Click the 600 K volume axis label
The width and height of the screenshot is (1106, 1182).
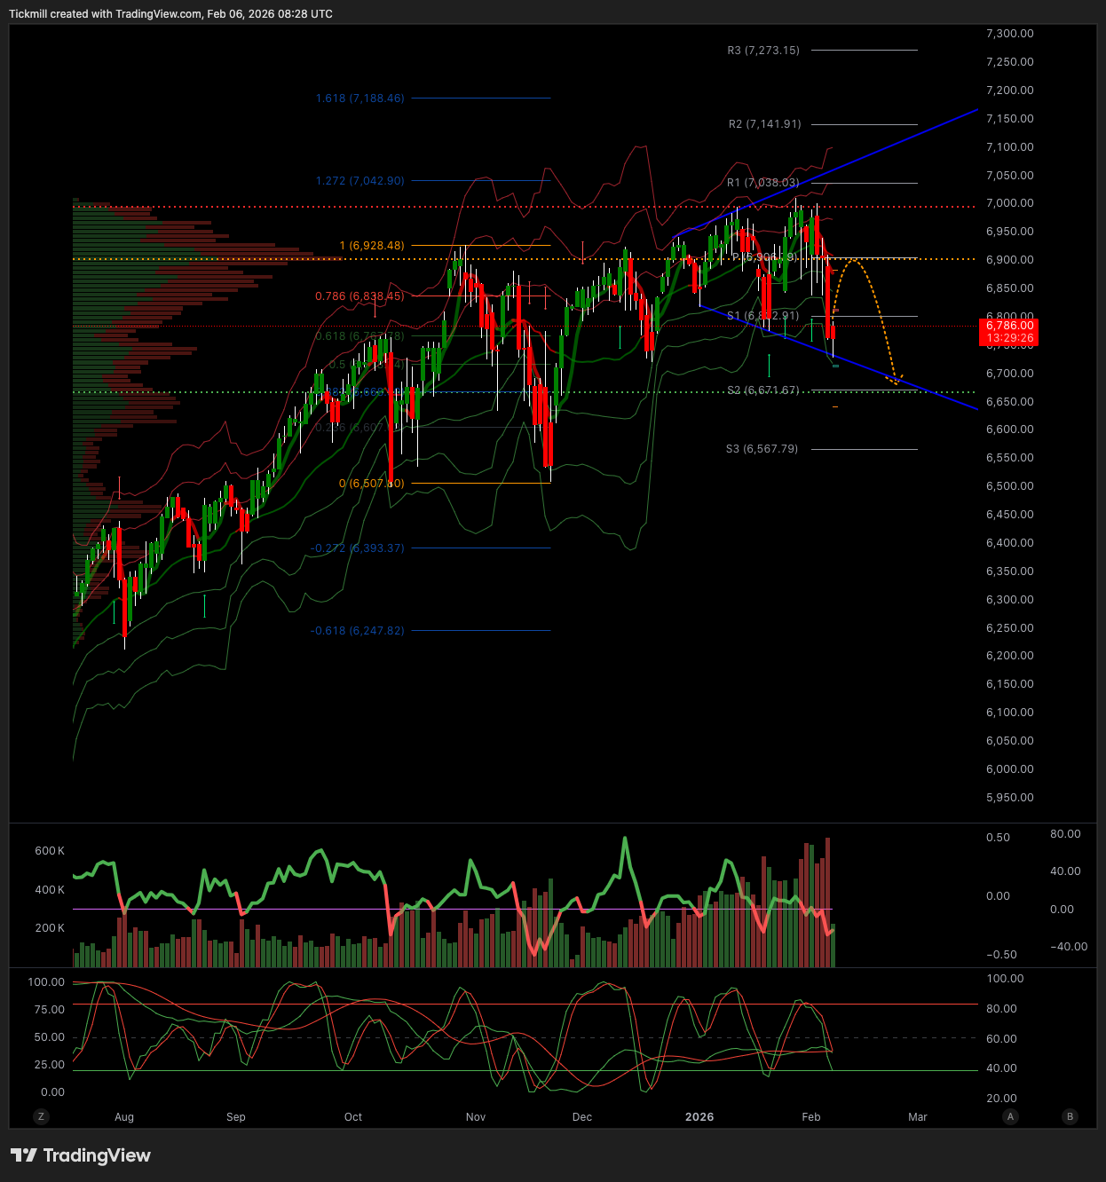pos(50,851)
